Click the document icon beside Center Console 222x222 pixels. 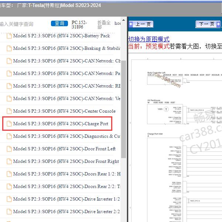9,111
